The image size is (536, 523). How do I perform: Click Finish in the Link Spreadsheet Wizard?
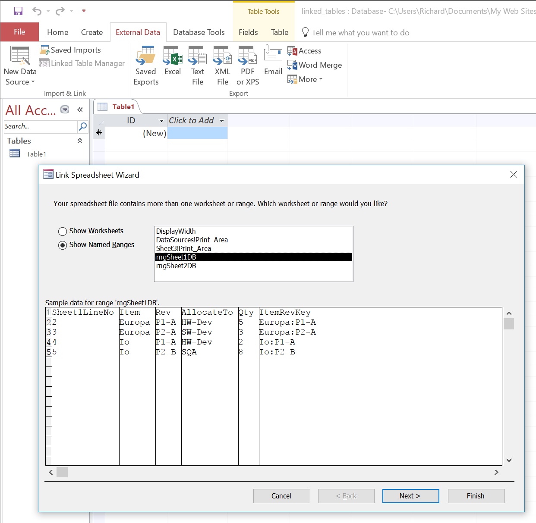(476, 496)
